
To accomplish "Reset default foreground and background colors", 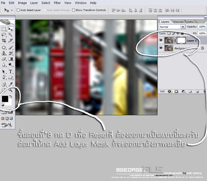I will click(2, 105).
